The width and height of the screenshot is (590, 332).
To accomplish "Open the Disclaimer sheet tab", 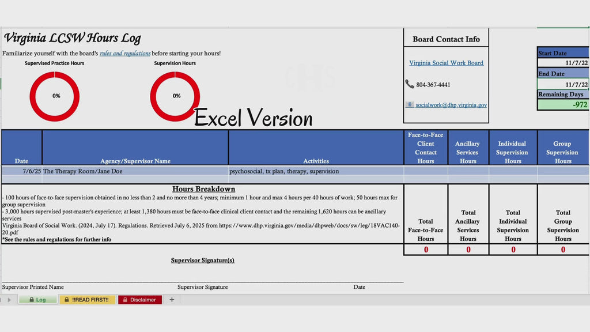I will (140, 300).
